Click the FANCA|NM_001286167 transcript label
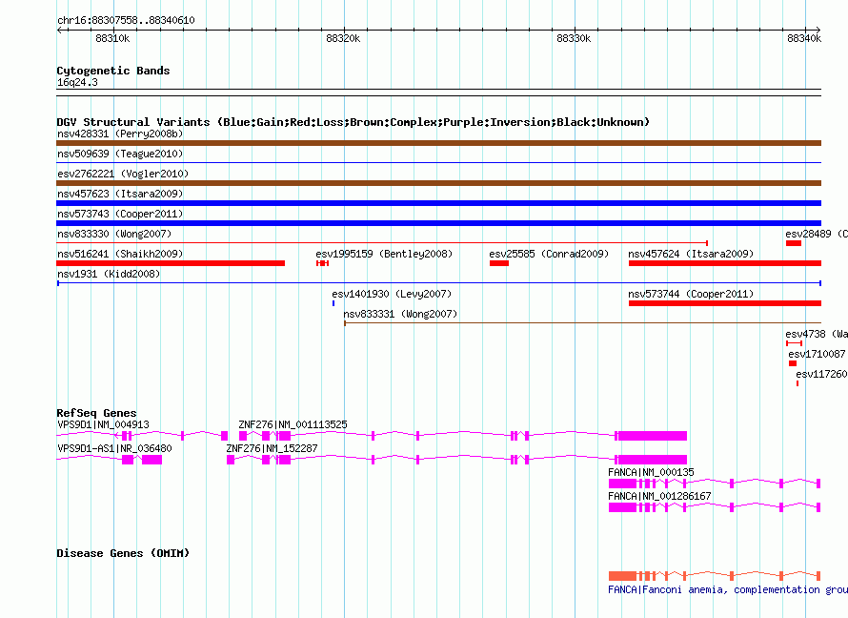 [x=659, y=496]
